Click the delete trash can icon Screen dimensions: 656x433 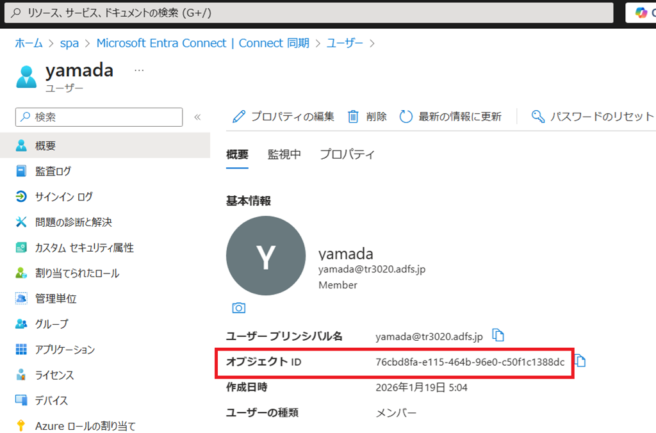[354, 117]
